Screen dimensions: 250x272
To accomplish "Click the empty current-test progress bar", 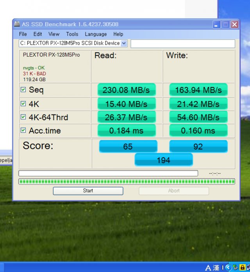I will click(x=108, y=173).
